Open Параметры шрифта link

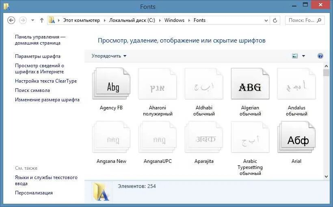(38, 56)
